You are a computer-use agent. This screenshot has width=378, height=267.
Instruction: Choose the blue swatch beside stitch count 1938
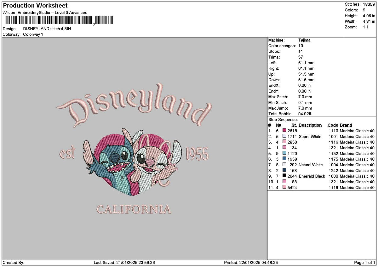[284, 159]
